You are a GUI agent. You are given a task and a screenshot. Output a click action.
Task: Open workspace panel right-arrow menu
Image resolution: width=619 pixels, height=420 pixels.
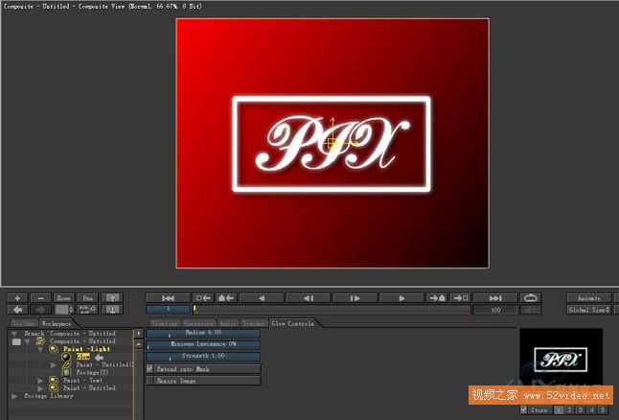coord(139,334)
